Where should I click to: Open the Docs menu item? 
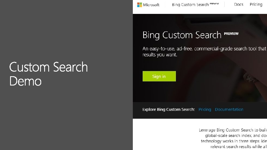click(x=239, y=4)
